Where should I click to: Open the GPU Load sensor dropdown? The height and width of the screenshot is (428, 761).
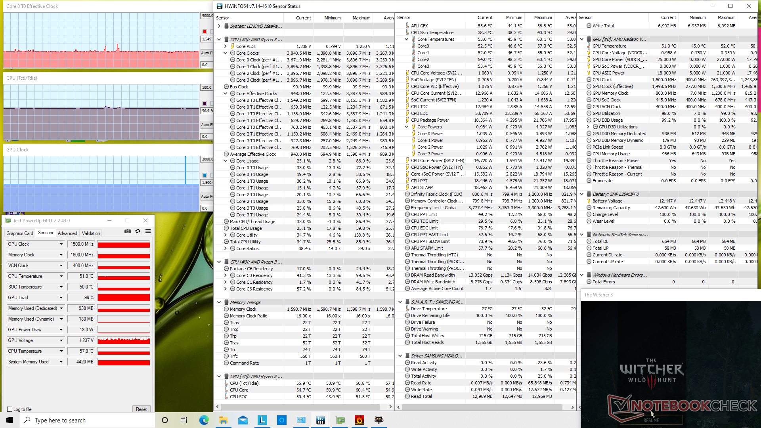pos(61,298)
